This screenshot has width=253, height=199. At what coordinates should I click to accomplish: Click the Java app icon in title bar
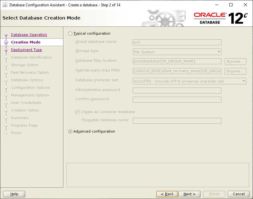[x=5, y=5]
